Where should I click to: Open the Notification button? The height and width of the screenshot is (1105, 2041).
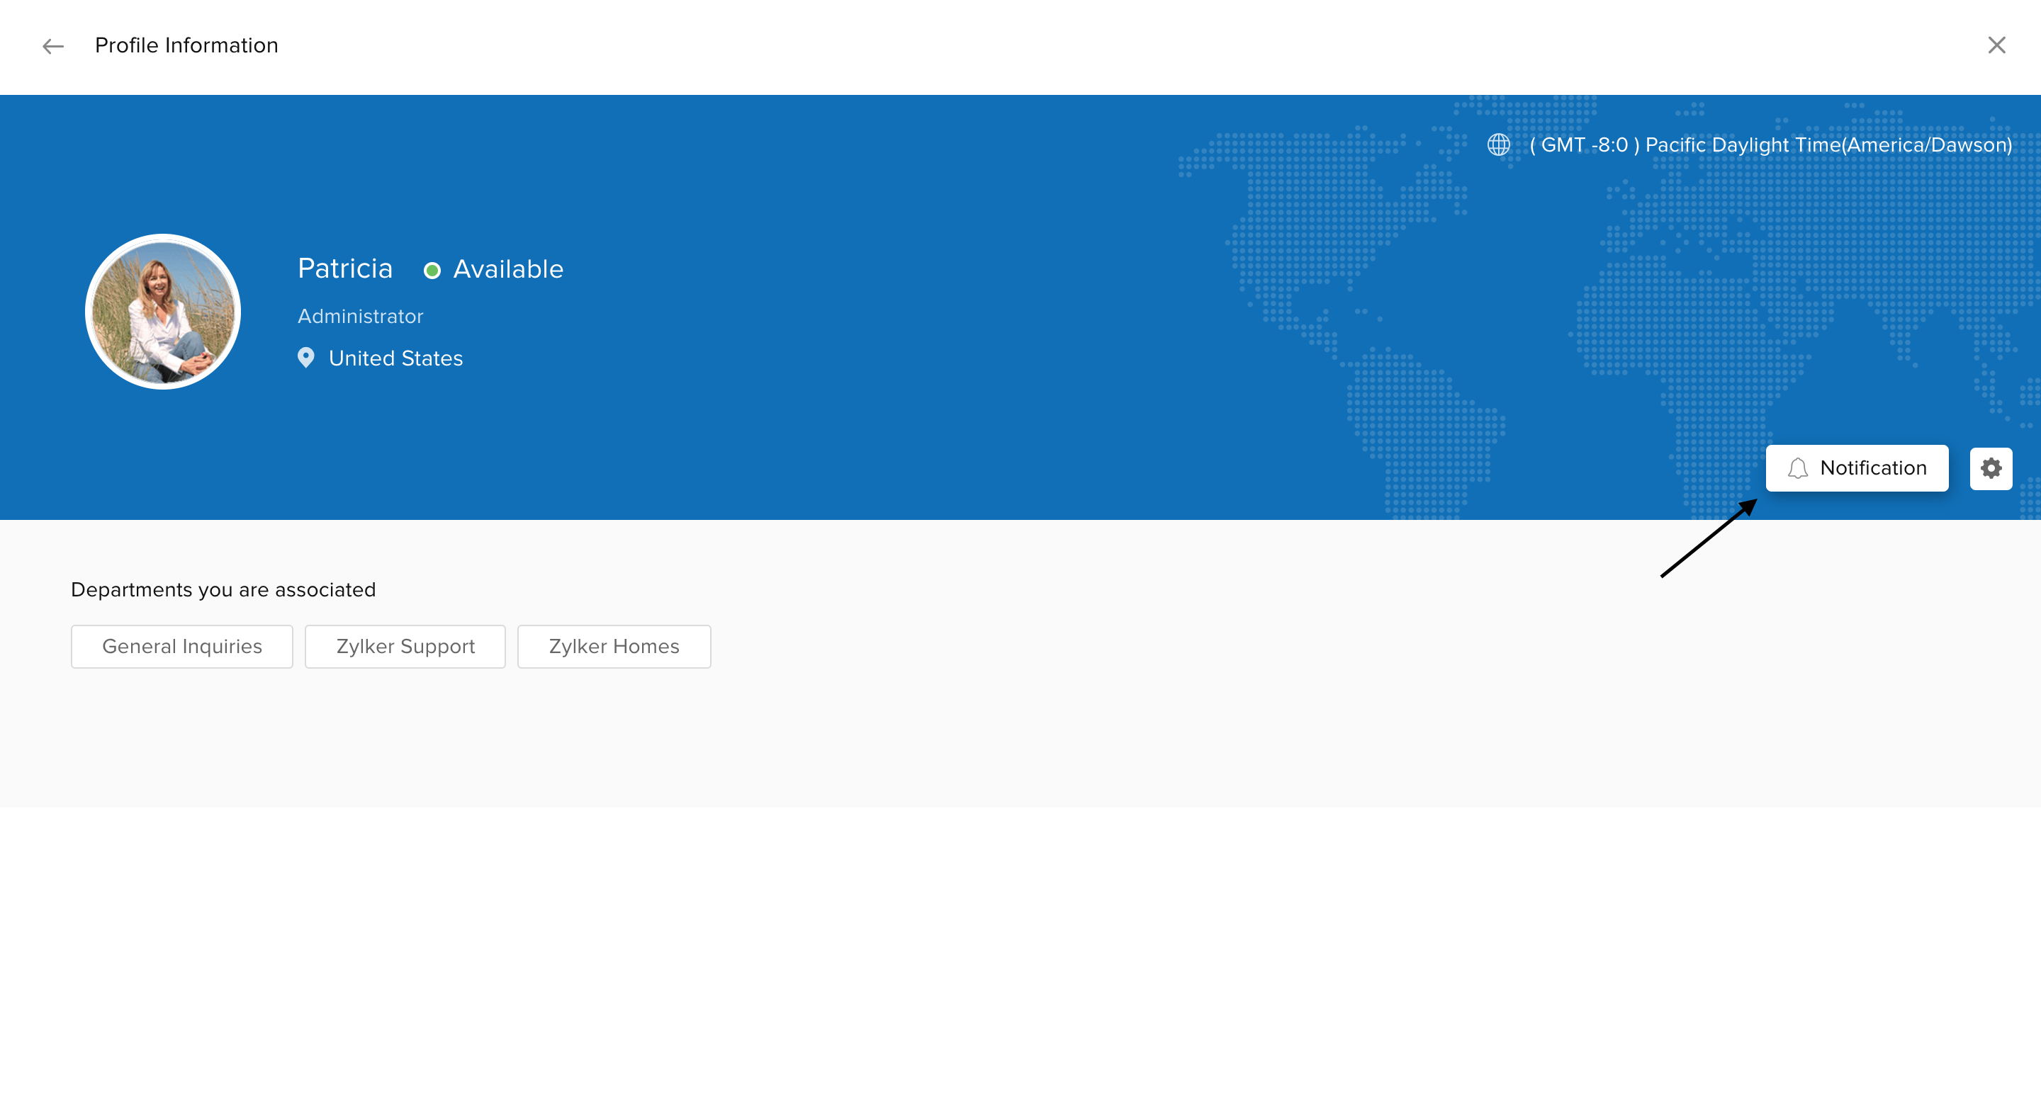(x=1857, y=468)
